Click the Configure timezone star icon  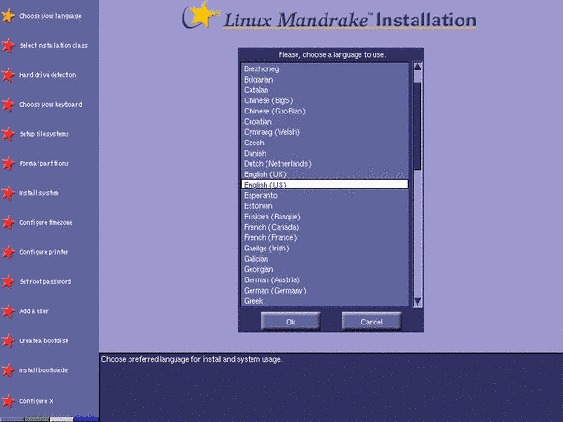pos(8,222)
